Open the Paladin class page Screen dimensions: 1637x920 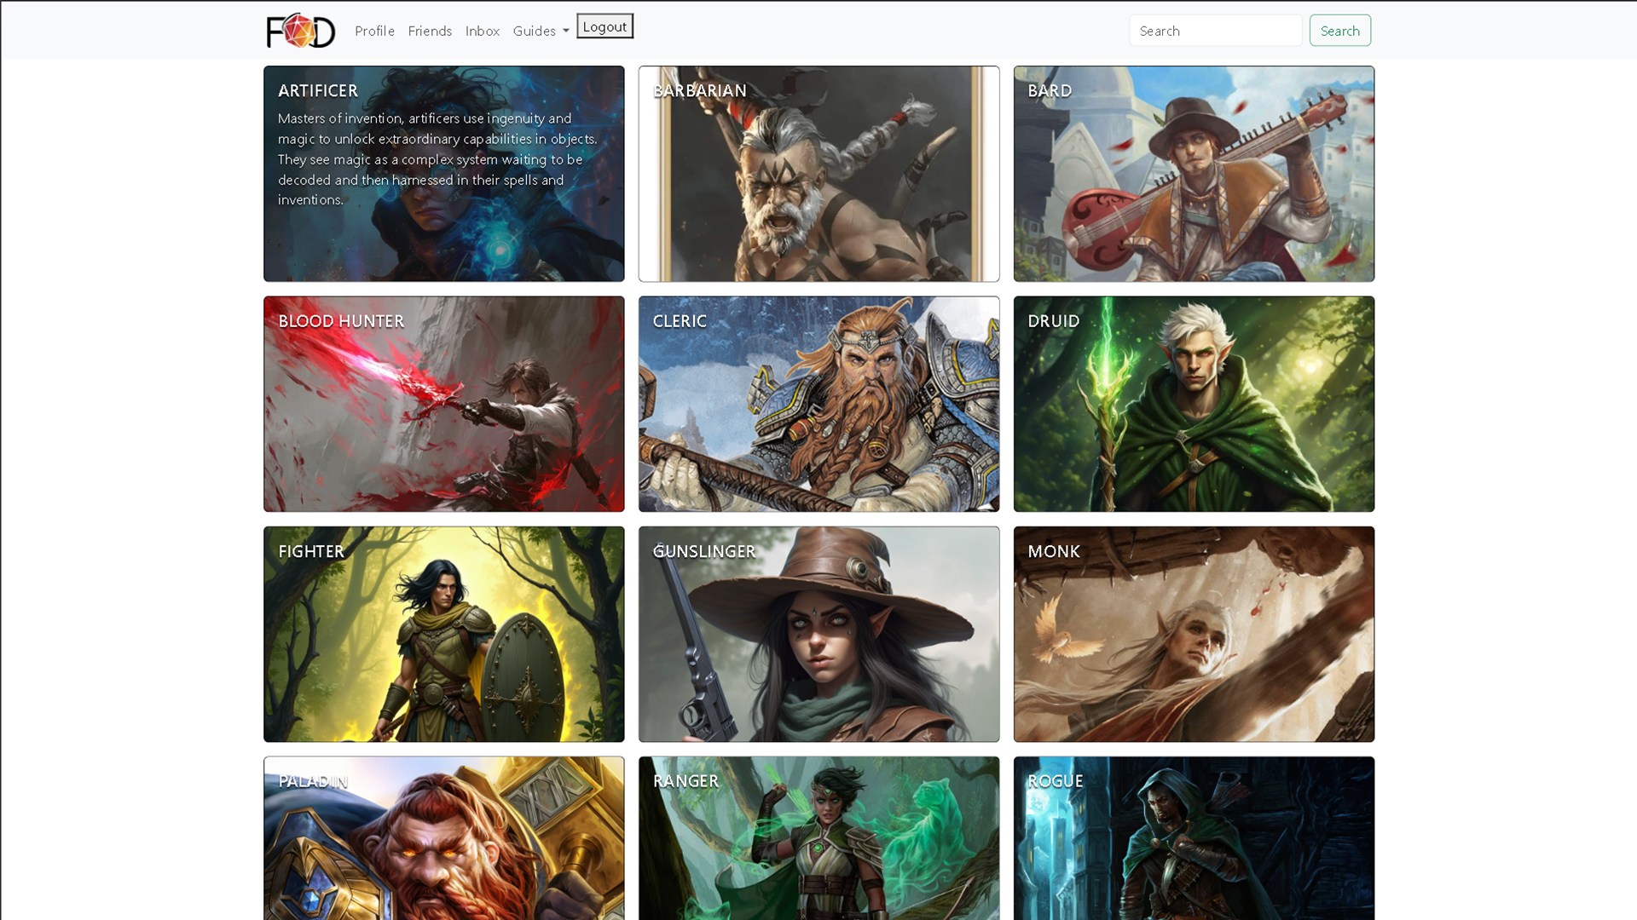point(443,839)
